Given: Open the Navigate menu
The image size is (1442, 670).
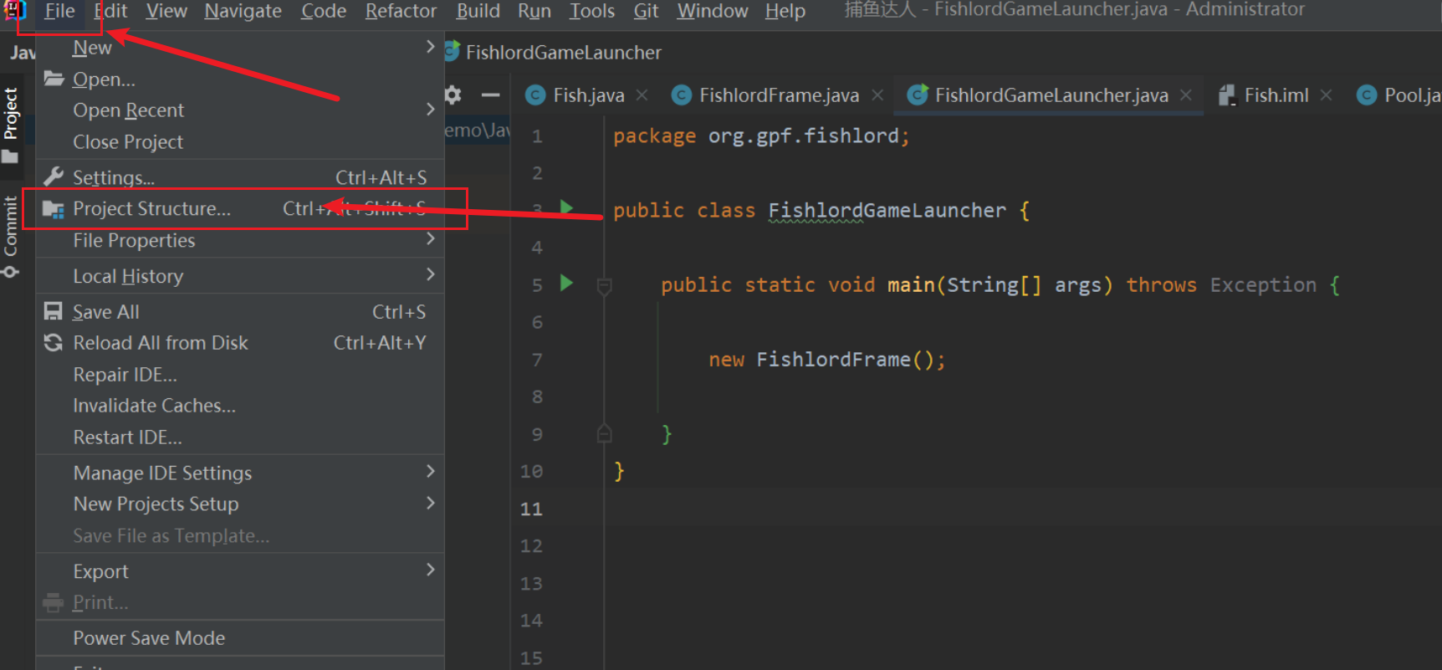Looking at the screenshot, I should (243, 11).
